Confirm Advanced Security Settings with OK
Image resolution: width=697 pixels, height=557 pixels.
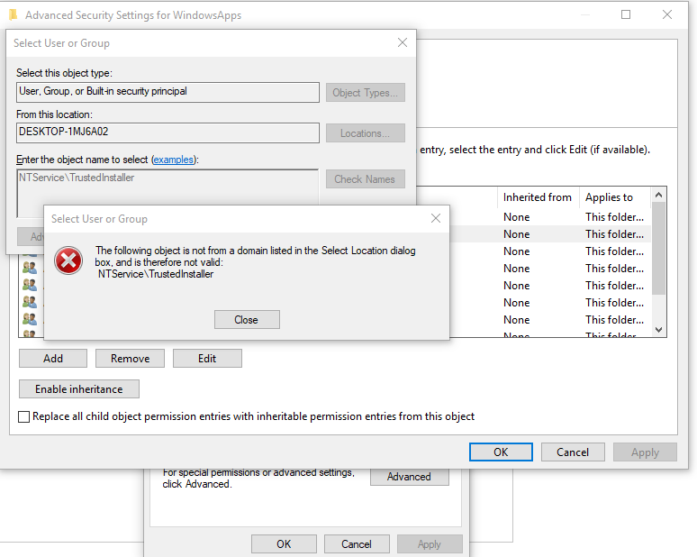coord(501,452)
